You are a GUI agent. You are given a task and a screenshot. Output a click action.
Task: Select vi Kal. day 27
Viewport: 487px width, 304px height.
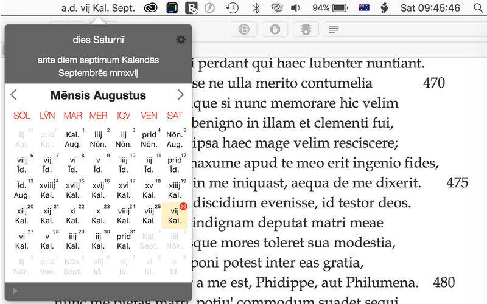[22, 241]
